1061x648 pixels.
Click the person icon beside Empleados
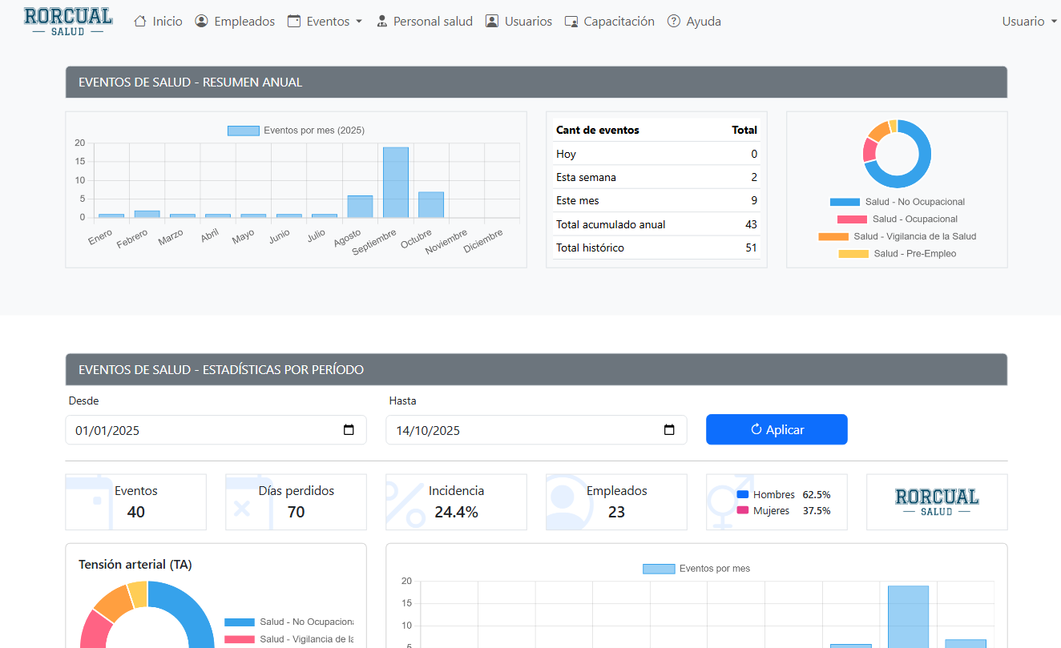tap(201, 22)
